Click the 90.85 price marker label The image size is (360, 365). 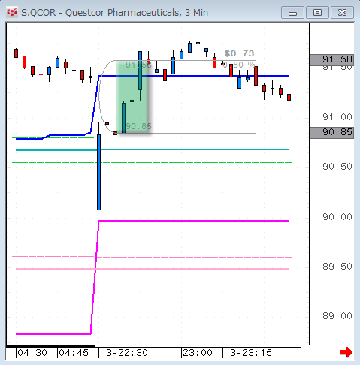coord(332,132)
